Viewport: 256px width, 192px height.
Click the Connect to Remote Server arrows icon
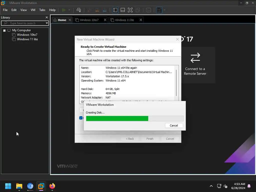(x=195, y=58)
